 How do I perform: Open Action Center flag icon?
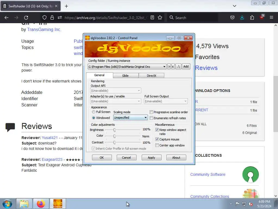point(237,204)
